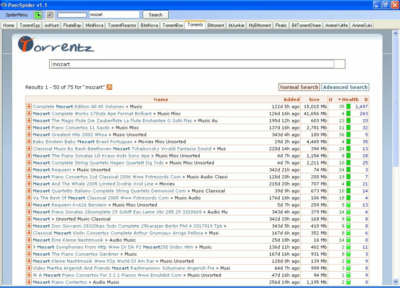Click download icon for Mozart Piano Contertos Audio Music

coord(29,282)
